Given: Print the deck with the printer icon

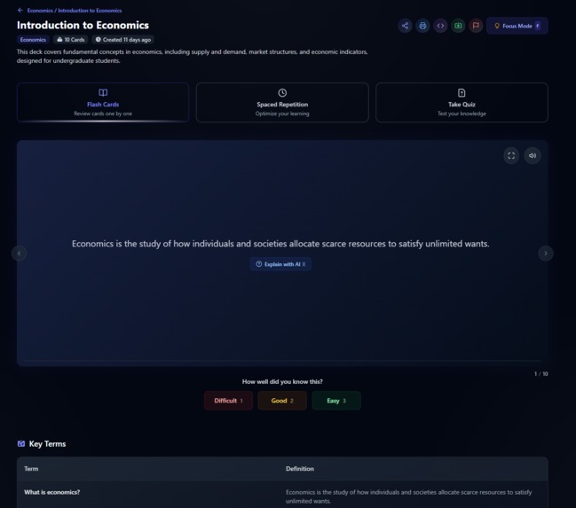Looking at the screenshot, I should pos(422,26).
